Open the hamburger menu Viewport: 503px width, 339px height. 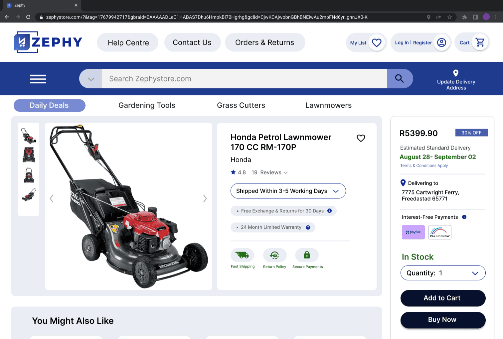pos(38,79)
